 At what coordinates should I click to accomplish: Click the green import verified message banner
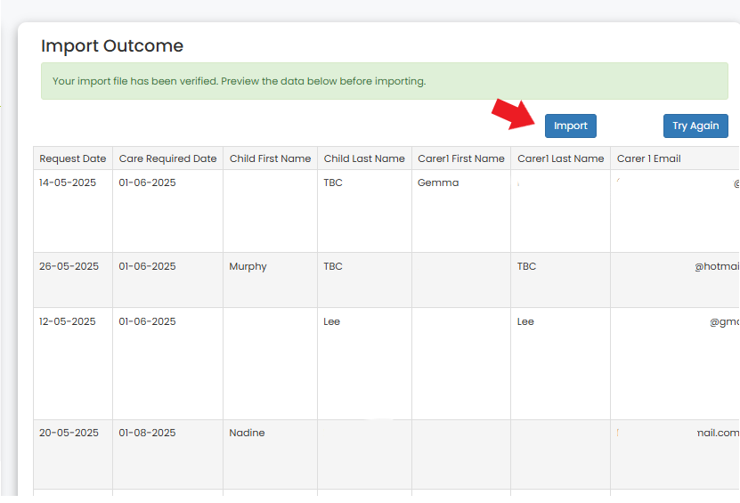(384, 81)
